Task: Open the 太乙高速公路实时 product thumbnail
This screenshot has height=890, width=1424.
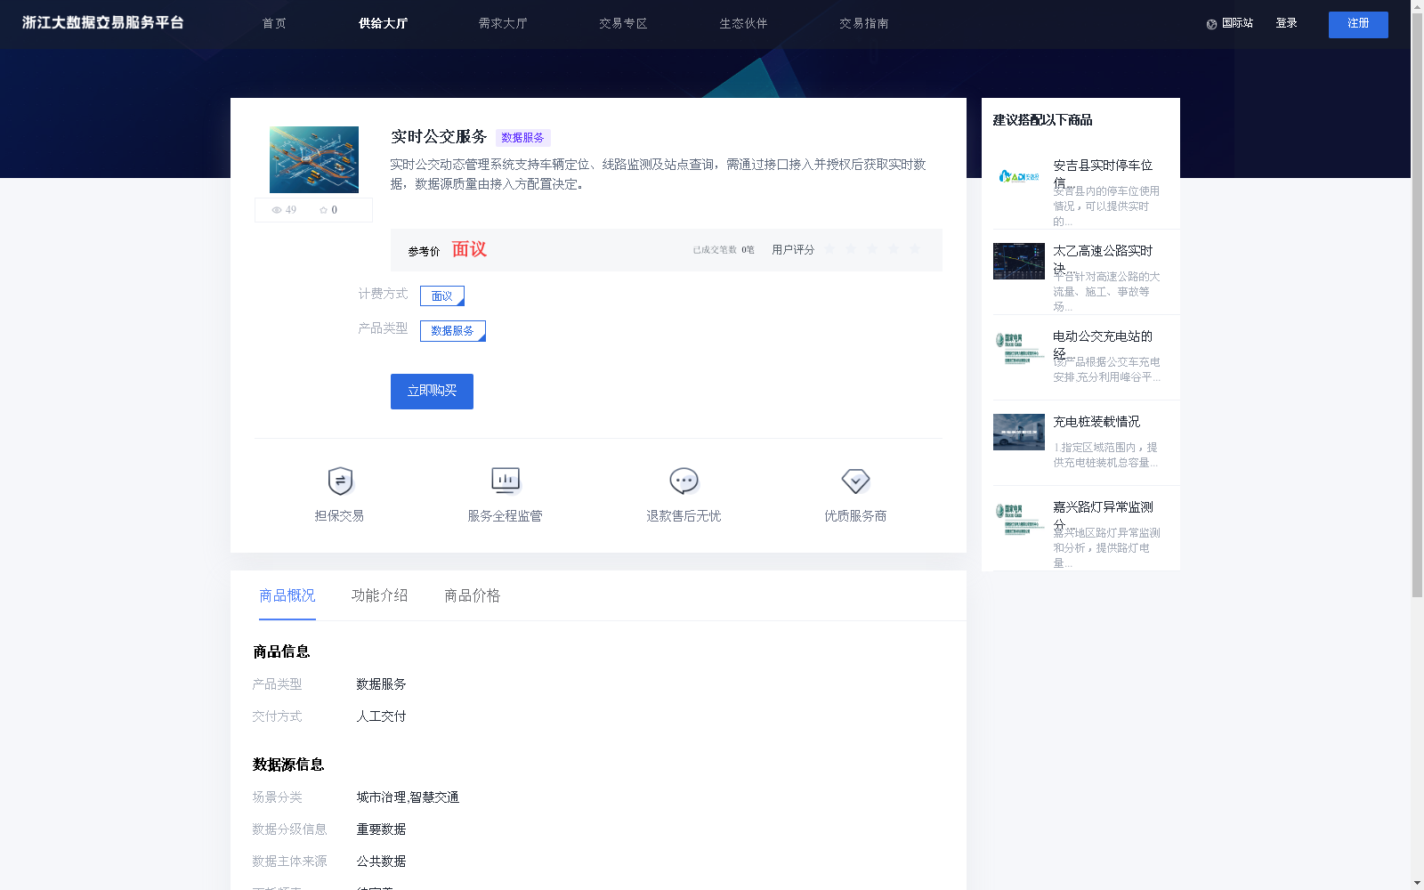Action: (1019, 261)
